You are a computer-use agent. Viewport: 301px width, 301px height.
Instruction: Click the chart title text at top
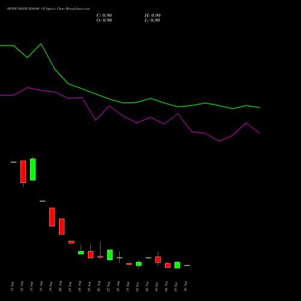click(49, 9)
